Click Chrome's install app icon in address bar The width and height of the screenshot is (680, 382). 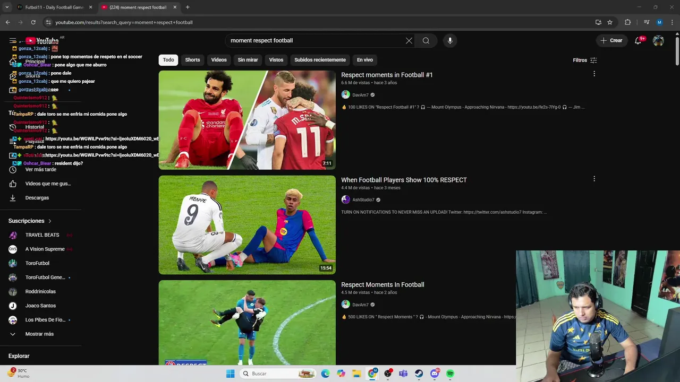click(x=598, y=22)
